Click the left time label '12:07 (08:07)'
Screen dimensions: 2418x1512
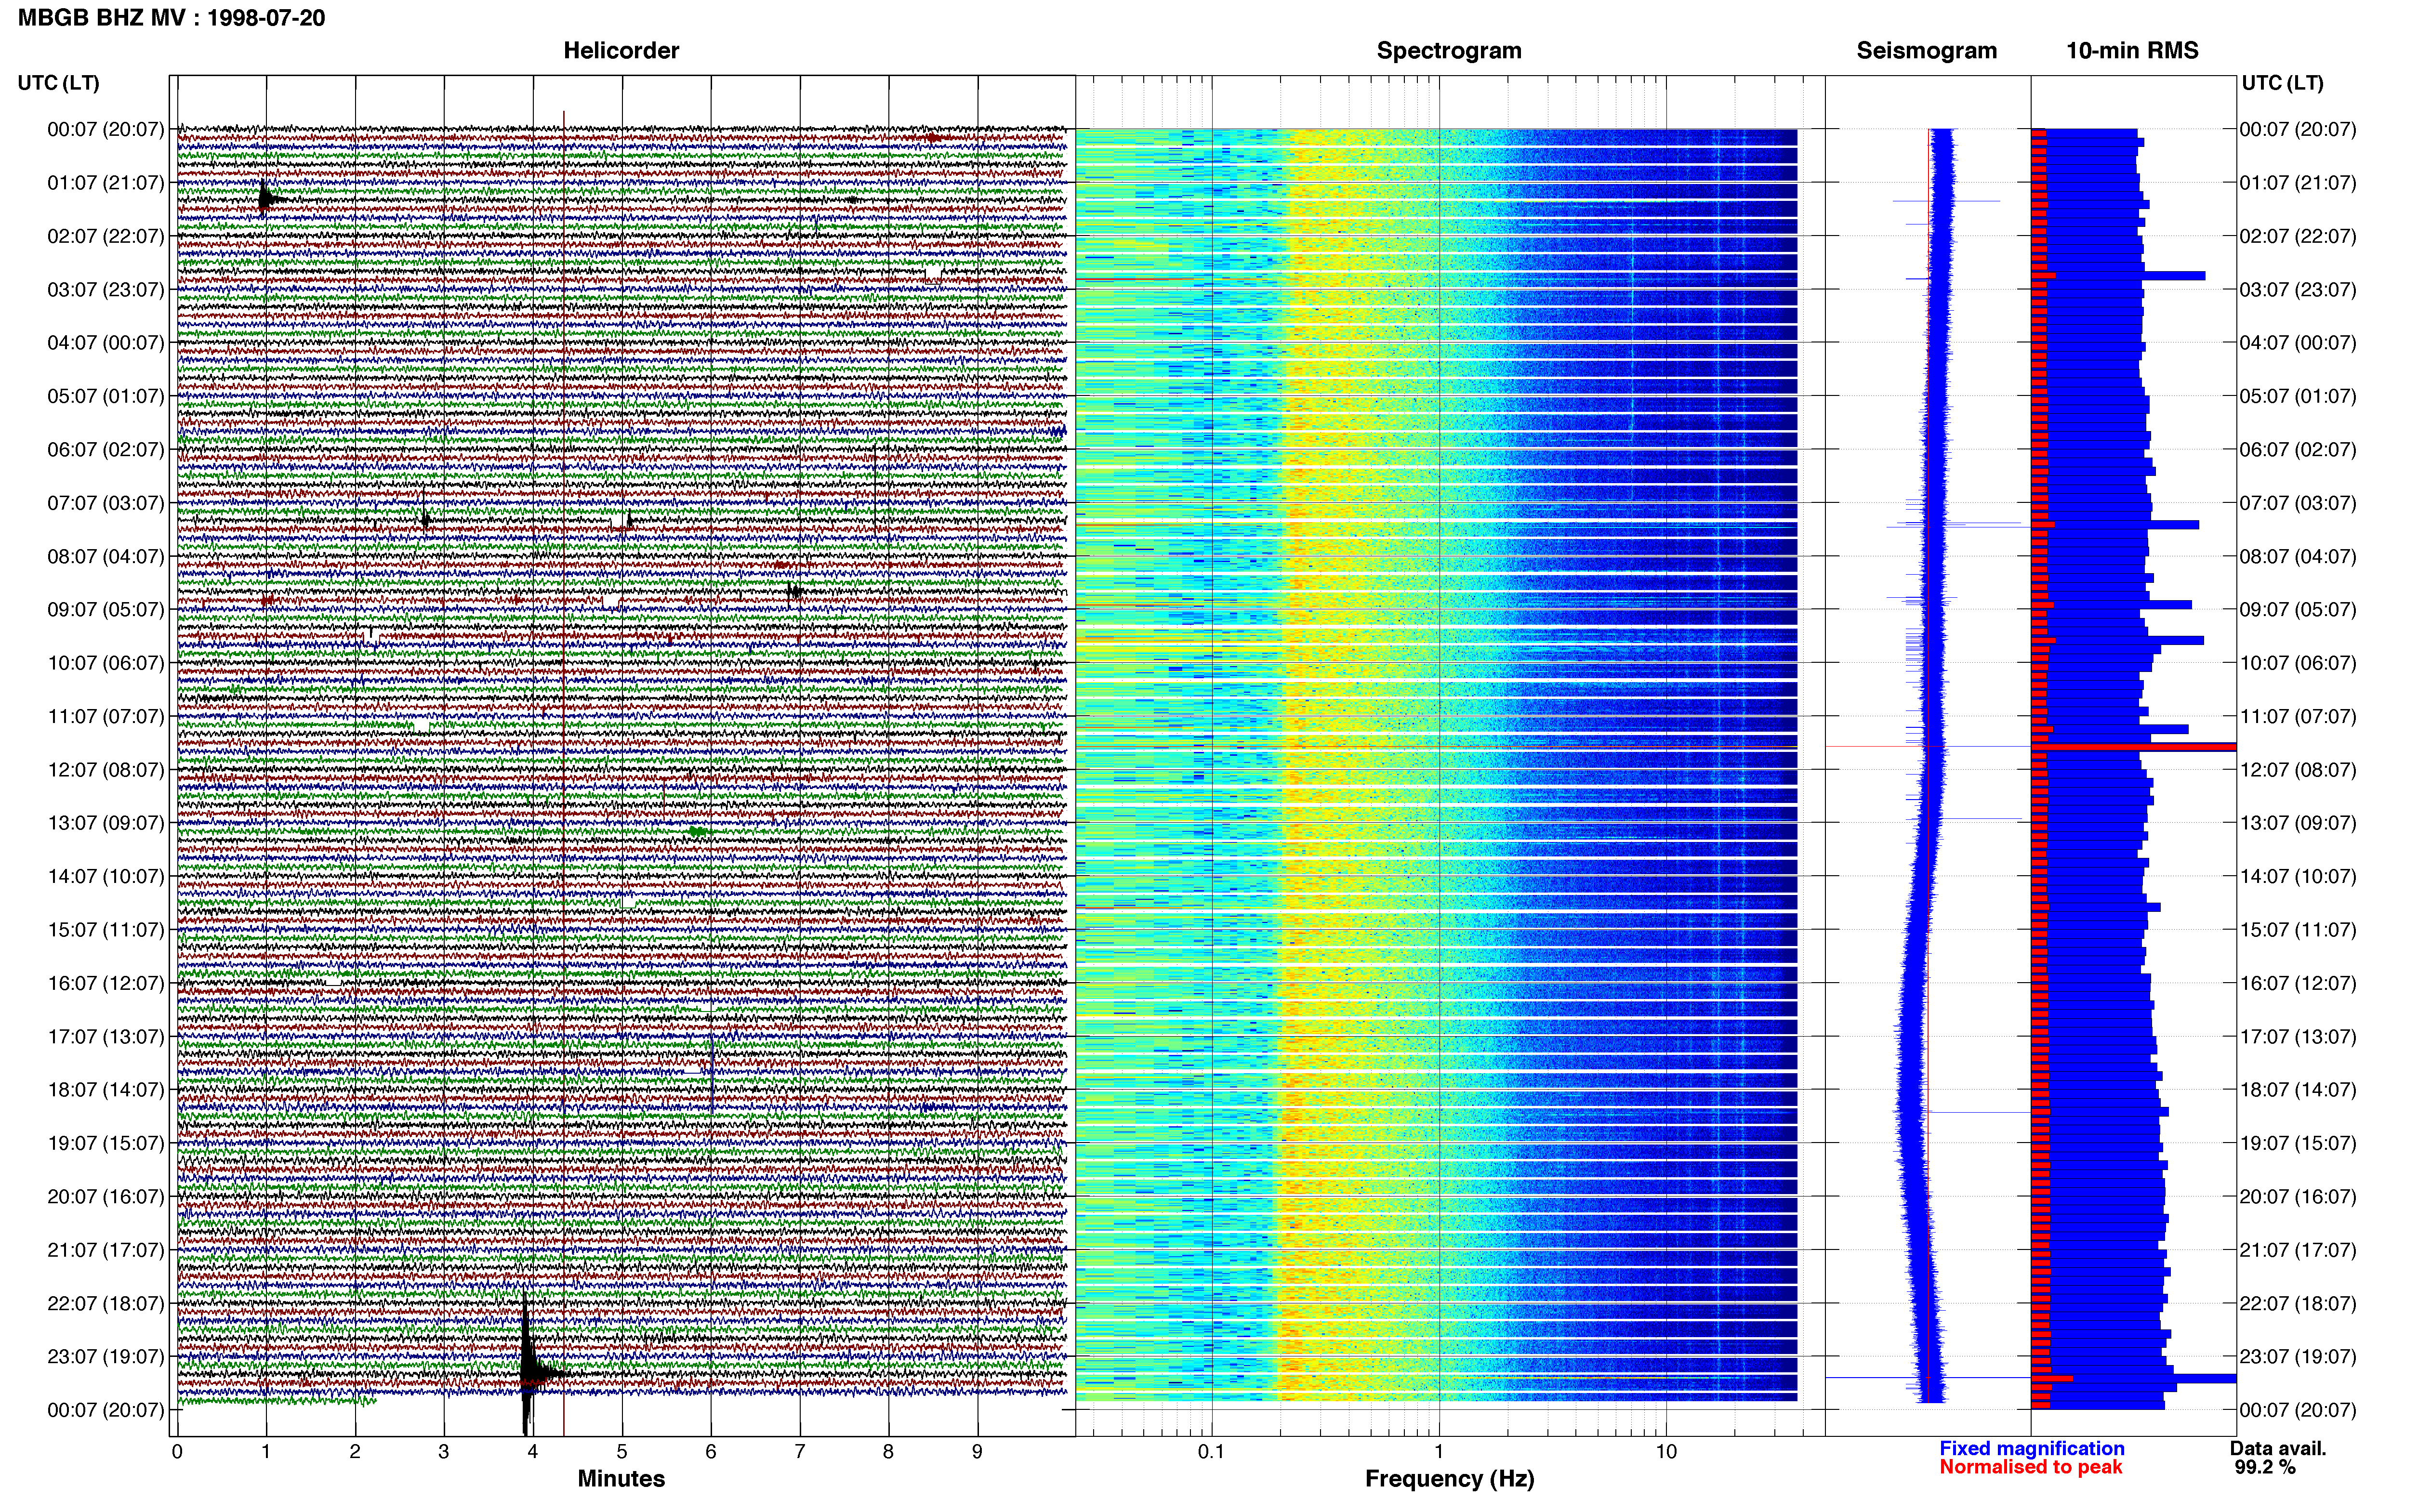pos(106,770)
